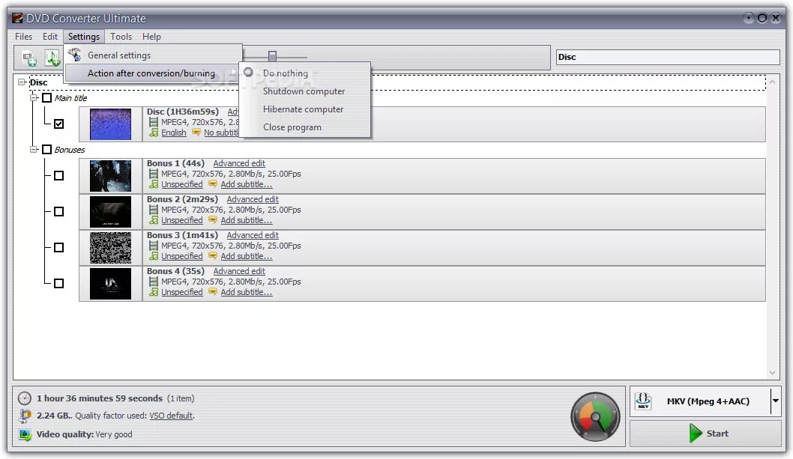Click the list scroll down arrow
This screenshot has width=793, height=459.
(772, 373)
